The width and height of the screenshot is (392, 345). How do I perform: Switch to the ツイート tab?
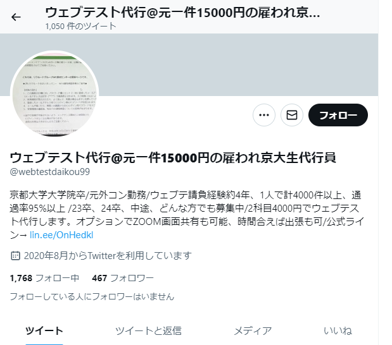44,331
